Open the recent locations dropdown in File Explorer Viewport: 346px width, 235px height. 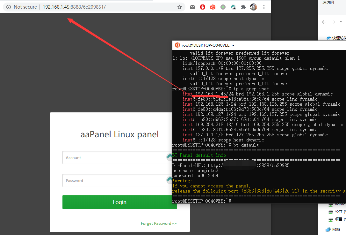[x=341, y=22]
